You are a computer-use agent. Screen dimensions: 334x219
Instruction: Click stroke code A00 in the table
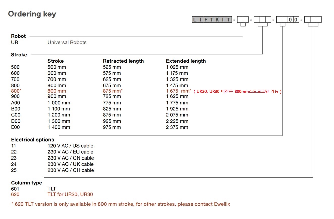point(15,103)
